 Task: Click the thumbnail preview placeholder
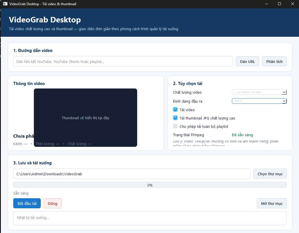(86, 118)
